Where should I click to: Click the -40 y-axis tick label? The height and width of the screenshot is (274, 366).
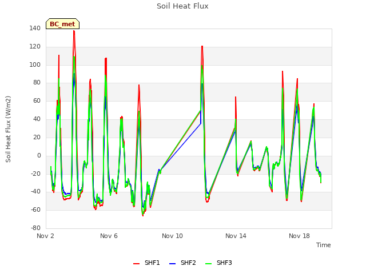[35, 192]
